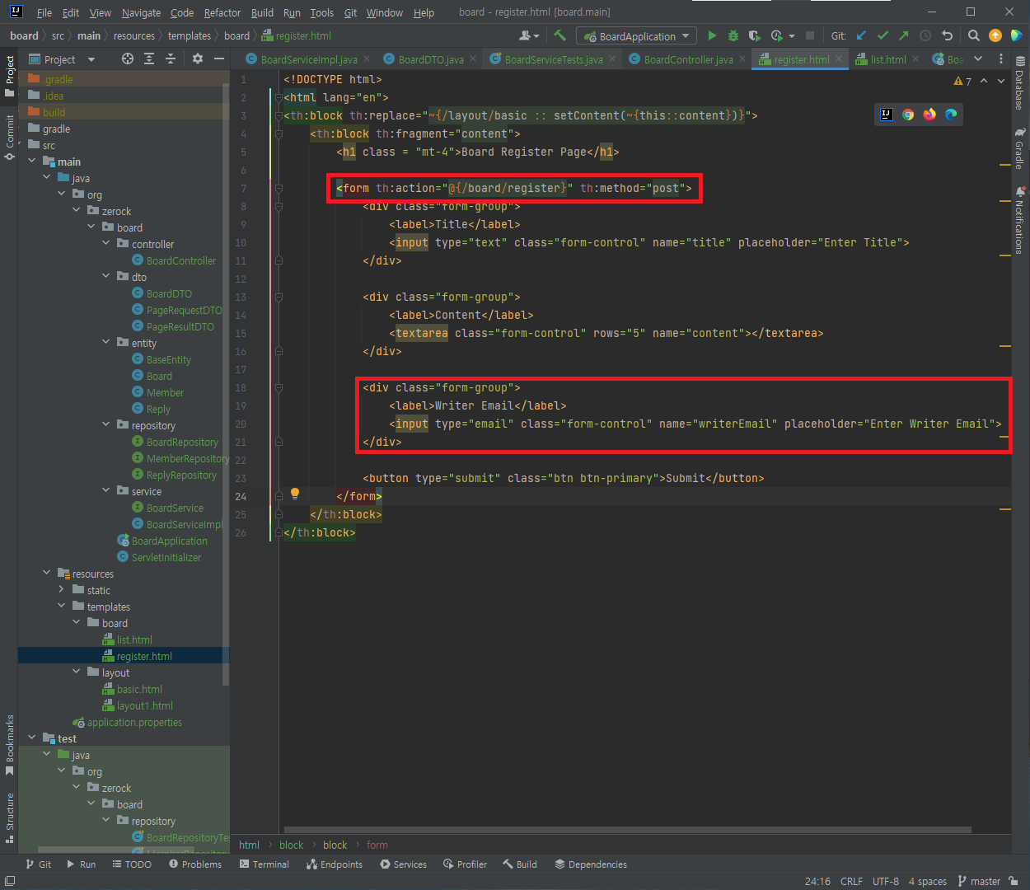Open the user account dropdown in toolbar
Viewport: 1030px width, 890px height.
[x=529, y=35]
